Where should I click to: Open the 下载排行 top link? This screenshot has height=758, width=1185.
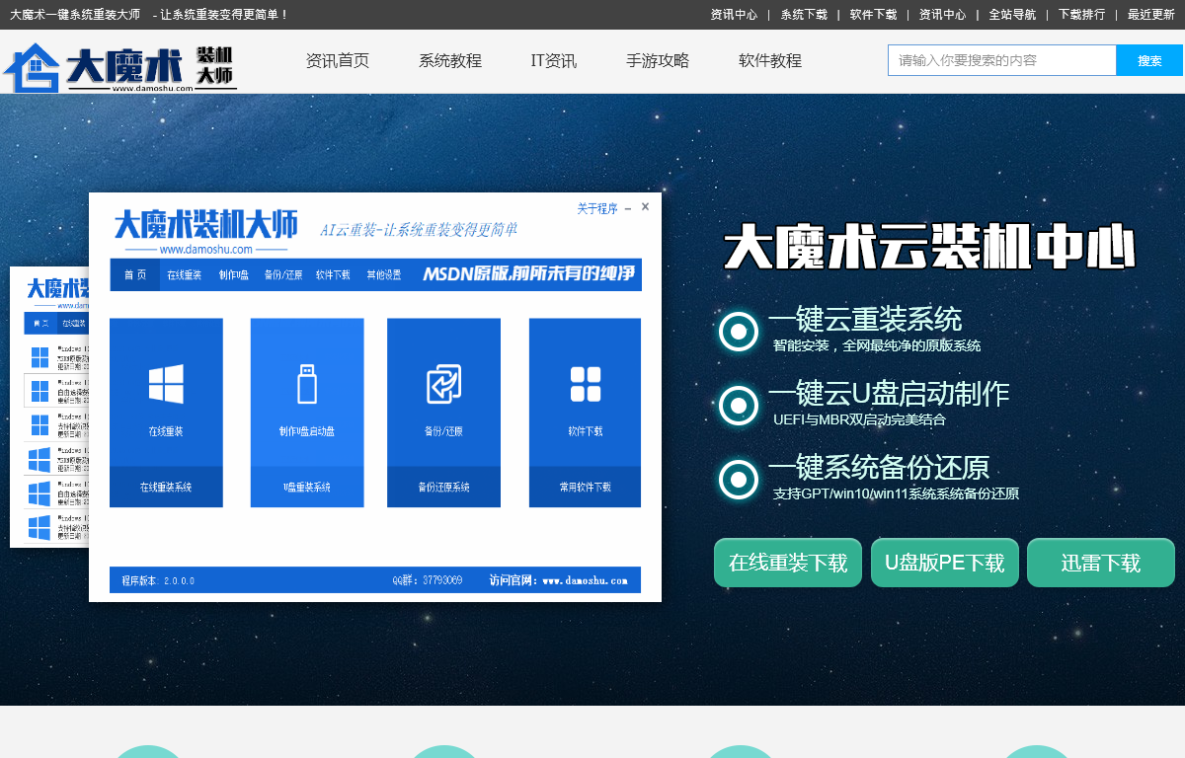click(1081, 15)
